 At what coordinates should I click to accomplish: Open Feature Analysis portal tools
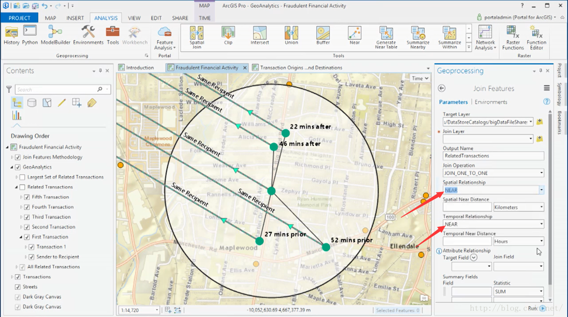click(x=165, y=38)
